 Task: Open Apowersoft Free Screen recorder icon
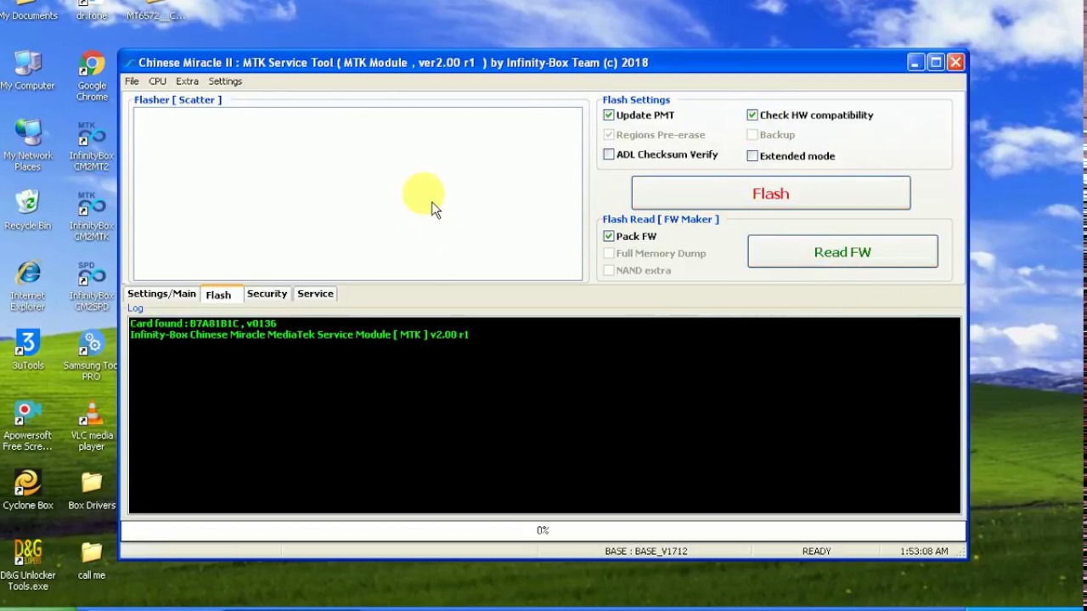[28, 426]
